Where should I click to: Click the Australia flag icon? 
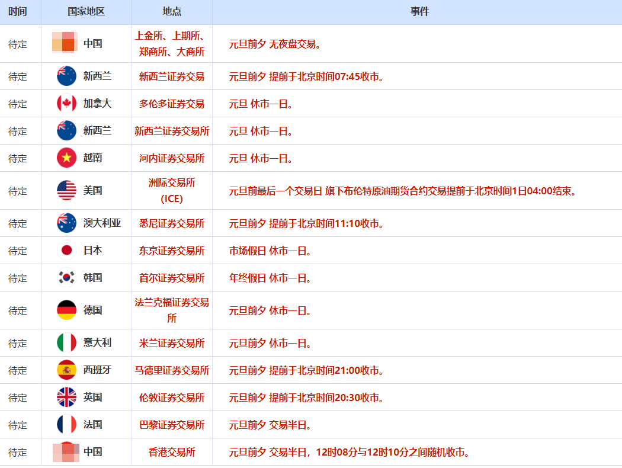pyautogui.click(x=66, y=223)
